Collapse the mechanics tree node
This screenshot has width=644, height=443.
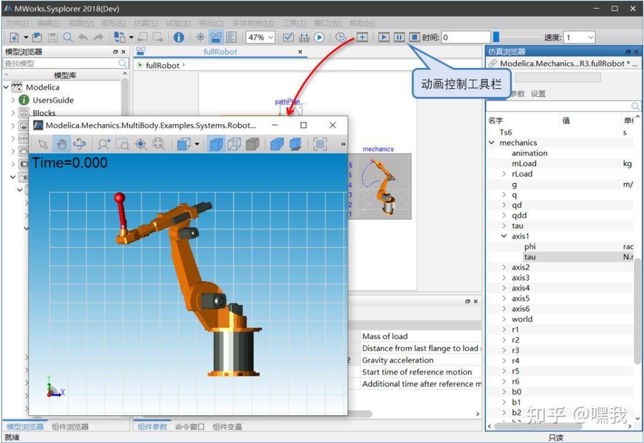pyautogui.click(x=492, y=143)
